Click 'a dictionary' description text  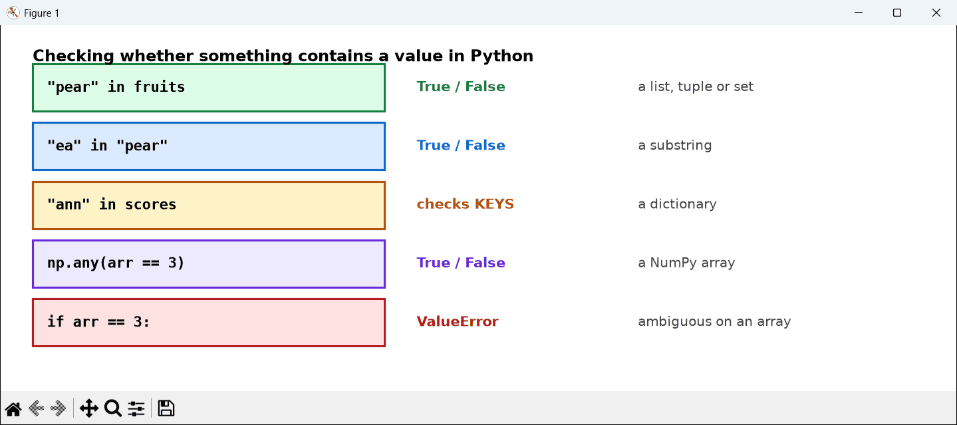tap(677, 204)
